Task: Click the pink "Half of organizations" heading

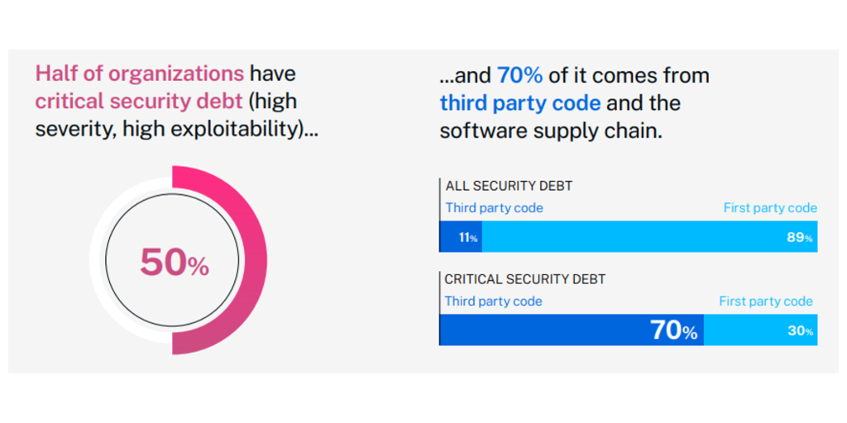Action: [139, 74]
